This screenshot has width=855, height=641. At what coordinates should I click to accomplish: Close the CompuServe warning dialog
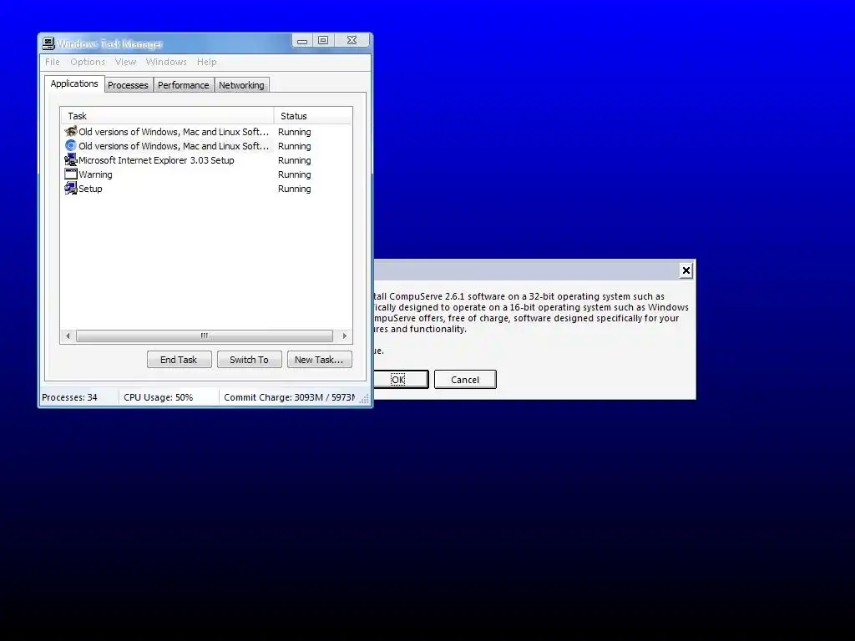[686, 270]
